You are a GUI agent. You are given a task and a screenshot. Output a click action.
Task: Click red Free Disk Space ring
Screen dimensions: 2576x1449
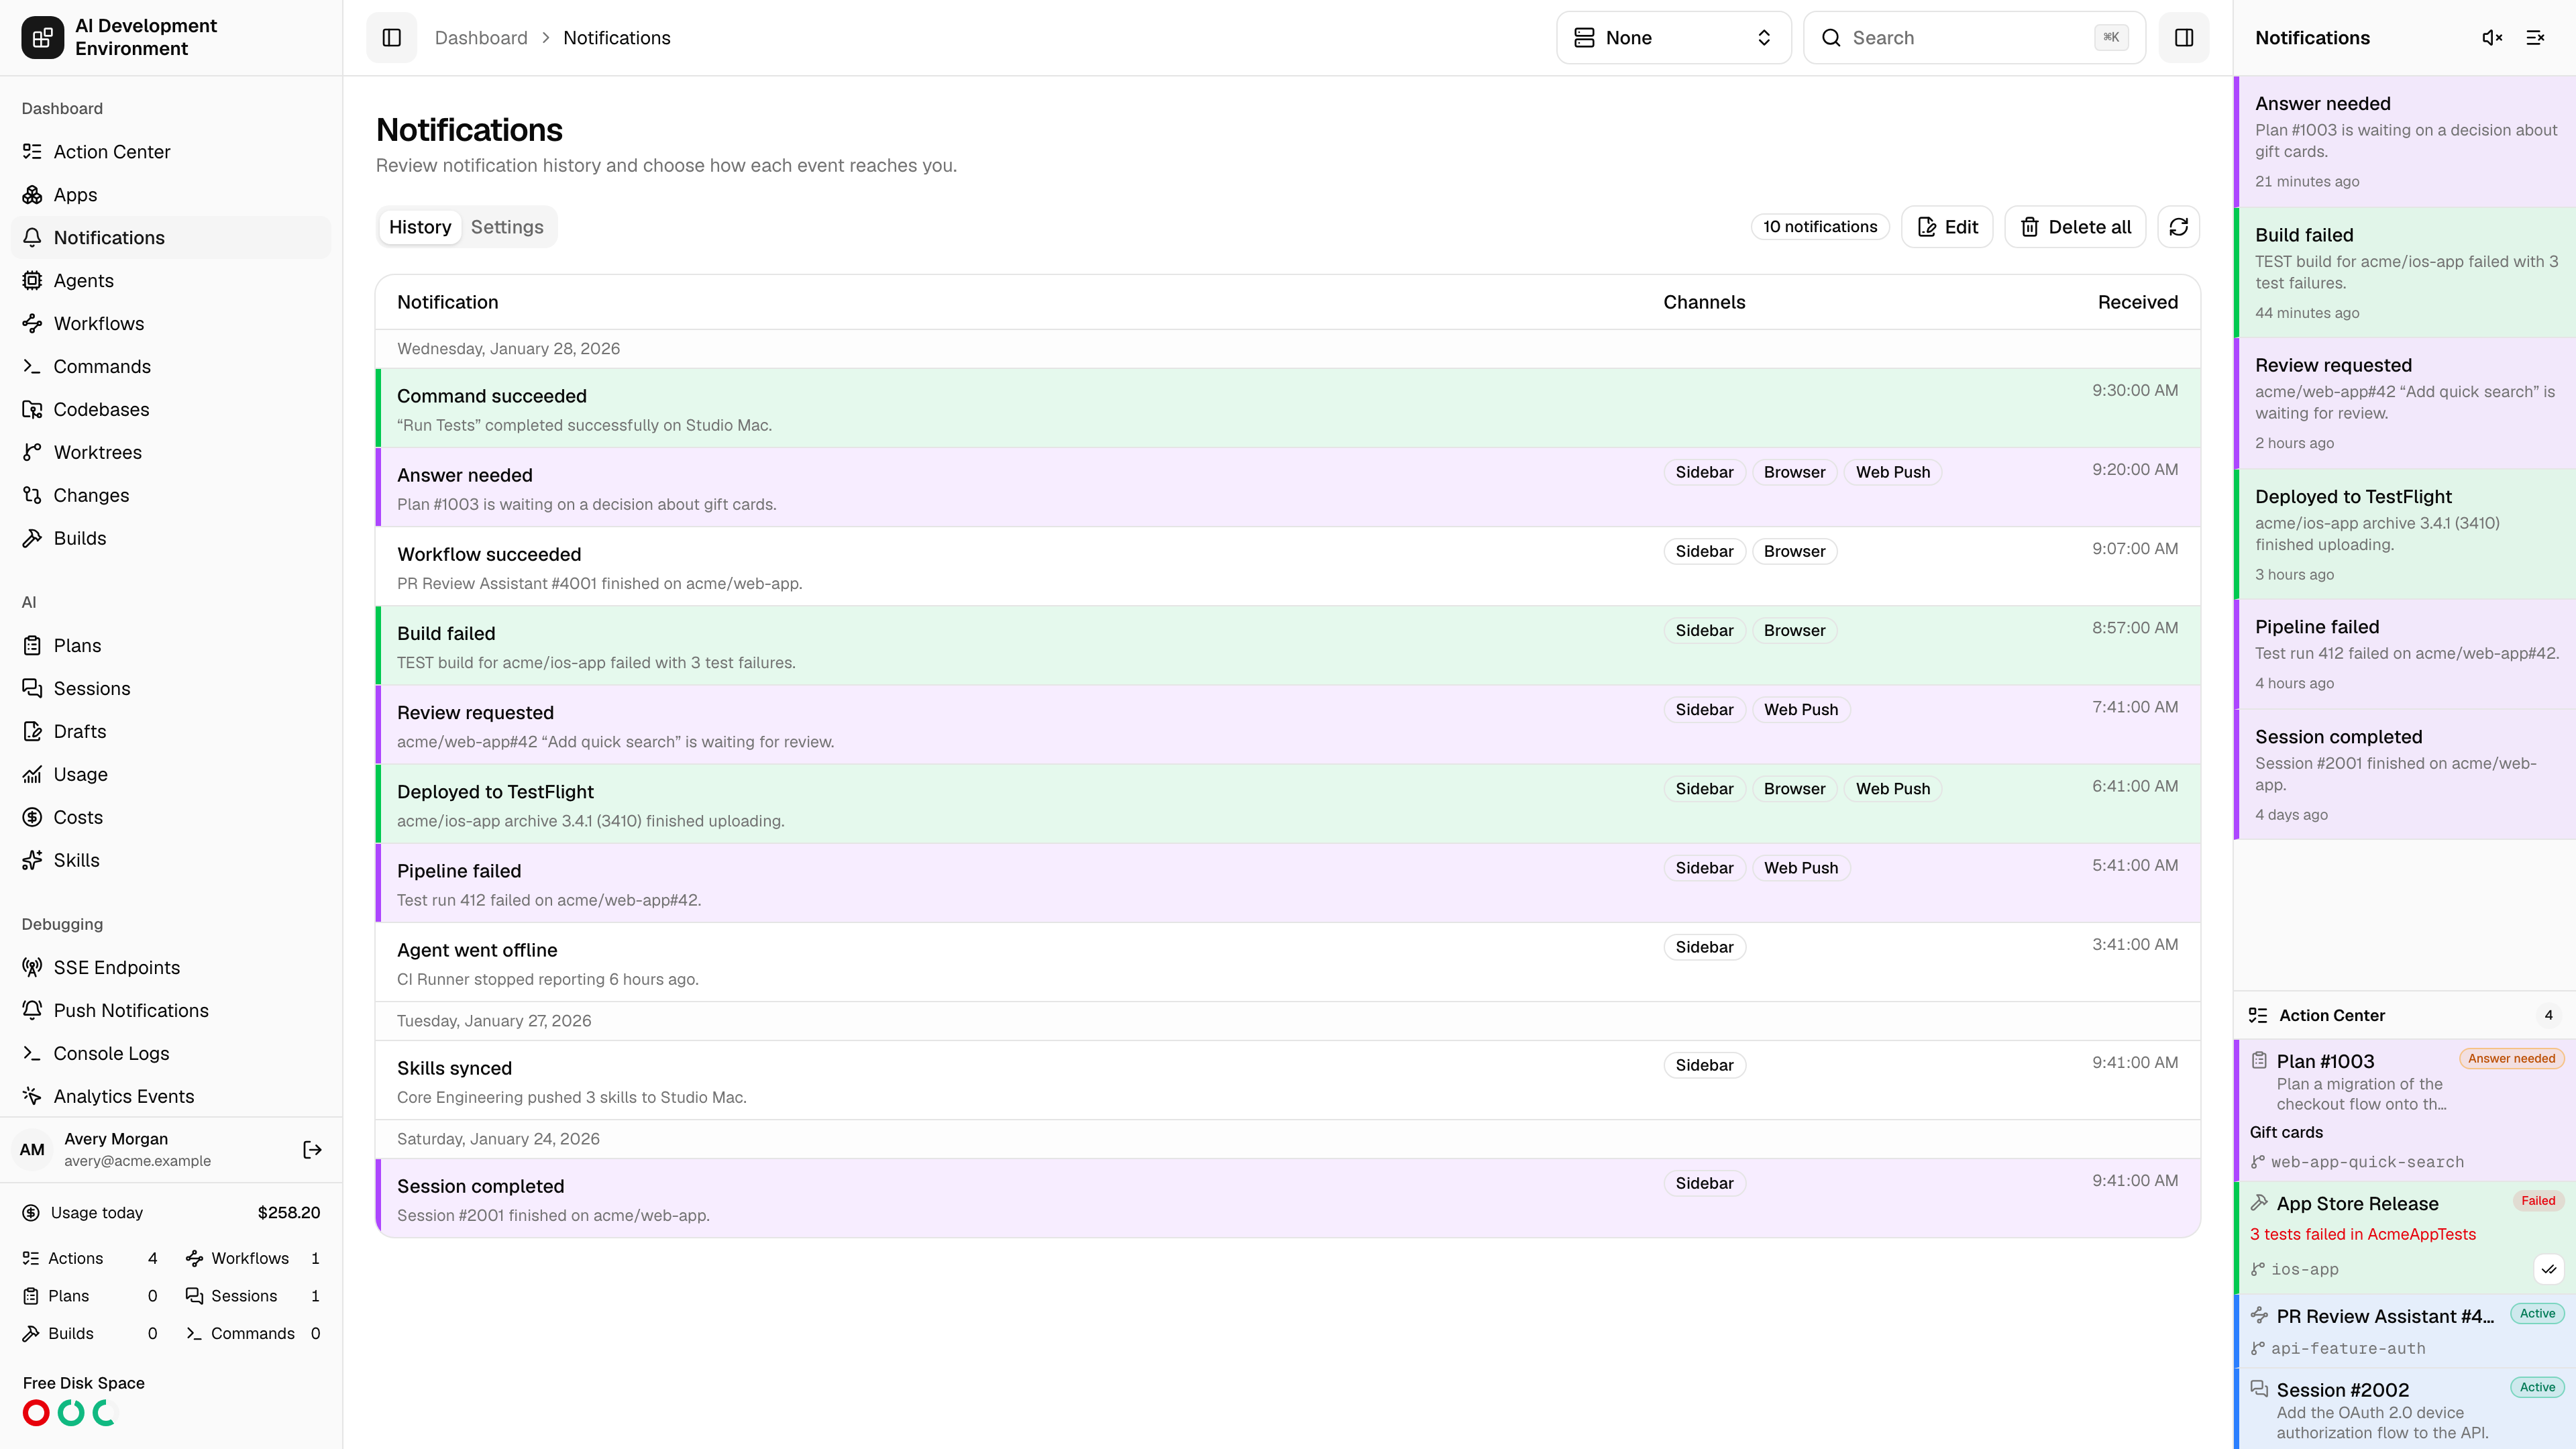click(36, 1413)
